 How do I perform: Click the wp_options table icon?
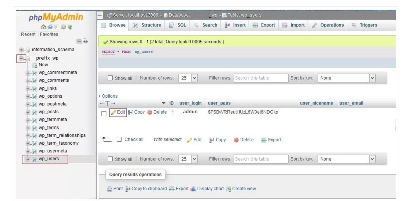[35, 96]
